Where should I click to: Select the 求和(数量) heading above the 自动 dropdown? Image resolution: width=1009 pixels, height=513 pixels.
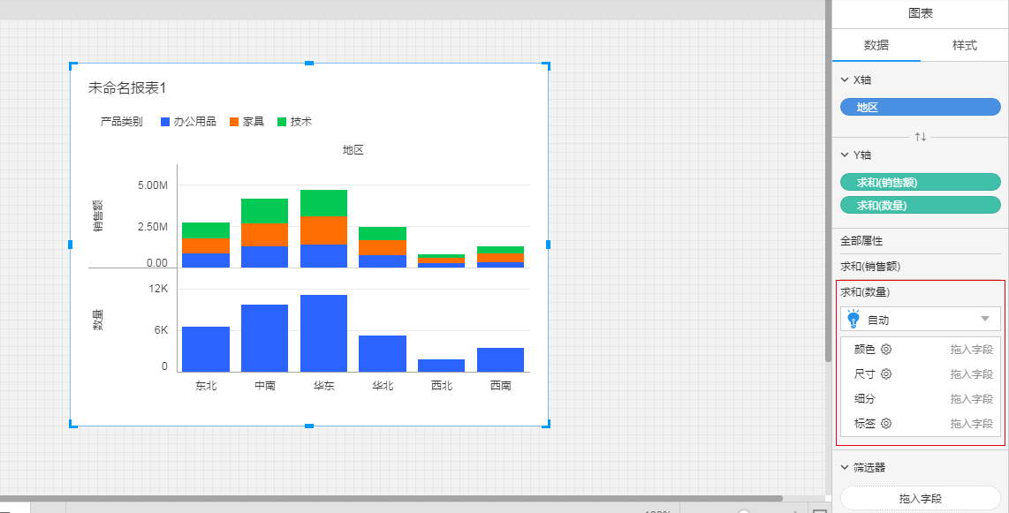pyautogui.click(x=866, y=292)
